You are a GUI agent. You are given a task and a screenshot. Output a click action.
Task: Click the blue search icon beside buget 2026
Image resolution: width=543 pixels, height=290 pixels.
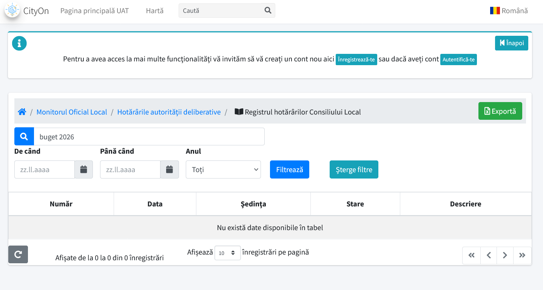pos(24,137)
